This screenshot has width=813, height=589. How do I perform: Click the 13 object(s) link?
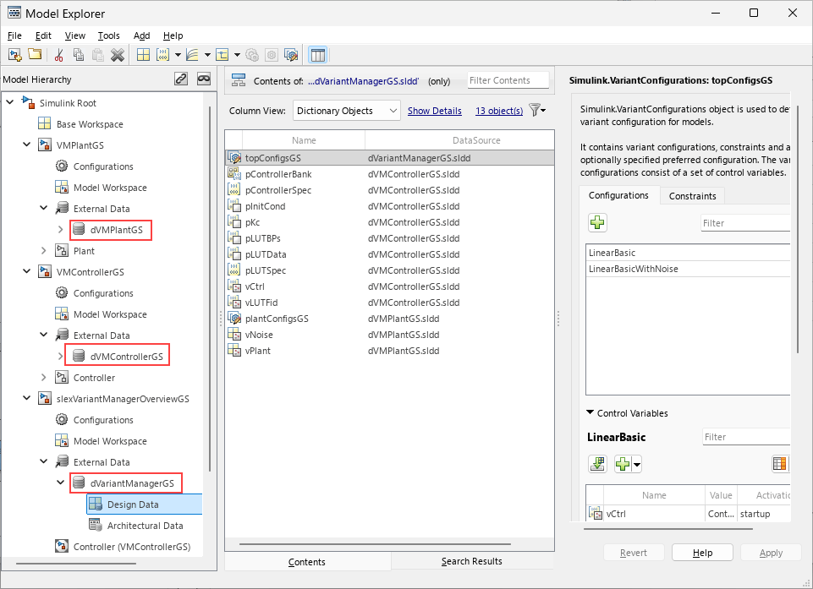coord(499,111)
